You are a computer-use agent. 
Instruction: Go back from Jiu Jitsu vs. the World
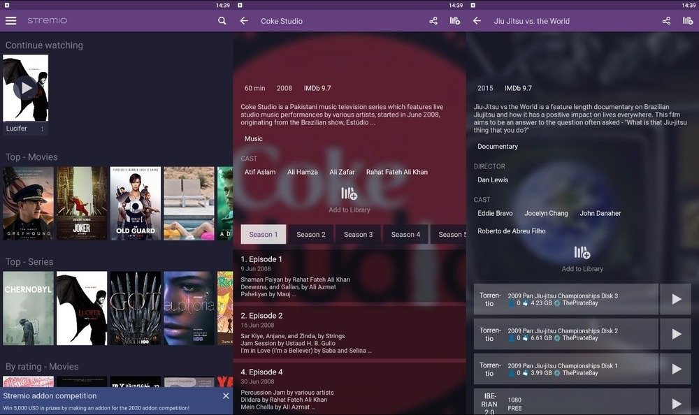click(477, 21)
